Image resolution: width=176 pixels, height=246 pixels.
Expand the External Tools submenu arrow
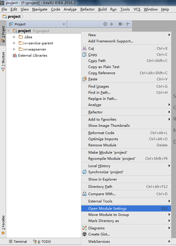[x=169, y=201]
